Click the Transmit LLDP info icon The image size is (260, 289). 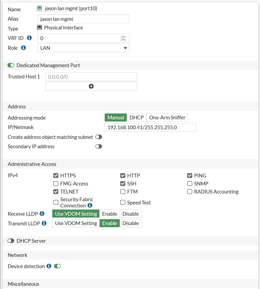pos(44,223)
